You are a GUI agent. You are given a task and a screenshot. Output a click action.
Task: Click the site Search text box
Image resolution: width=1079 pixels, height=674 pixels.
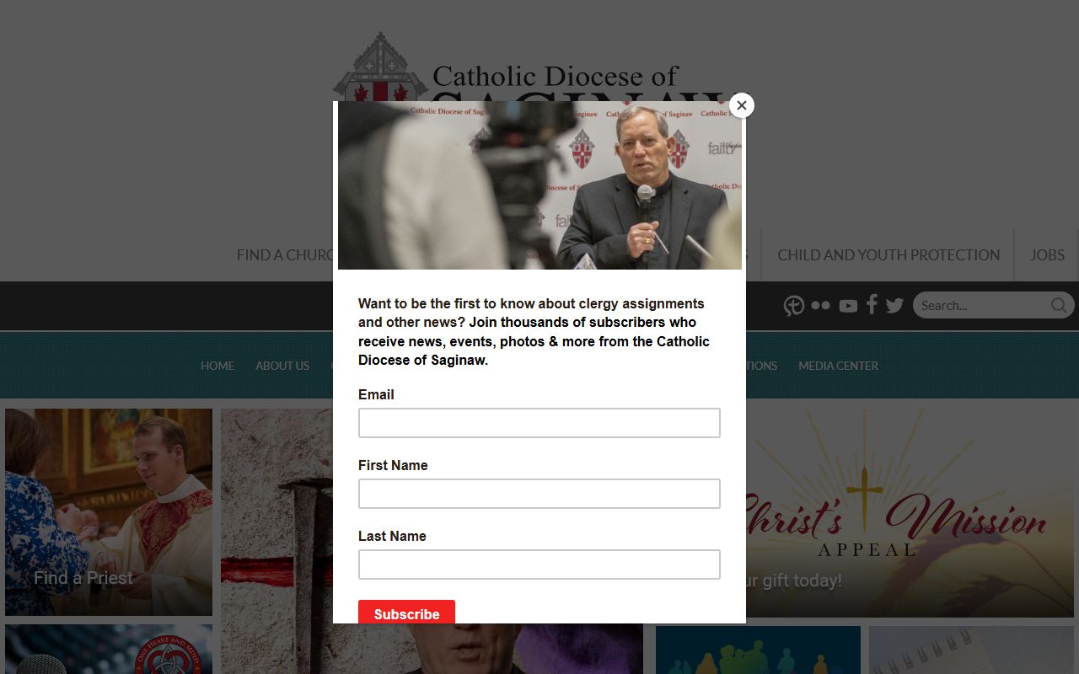tap(983, 305)
